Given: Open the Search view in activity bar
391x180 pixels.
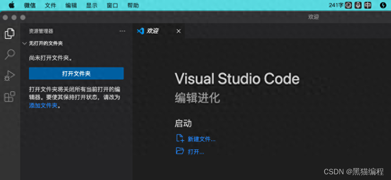Looking at the screenshot, I should [x=10, y=54].
